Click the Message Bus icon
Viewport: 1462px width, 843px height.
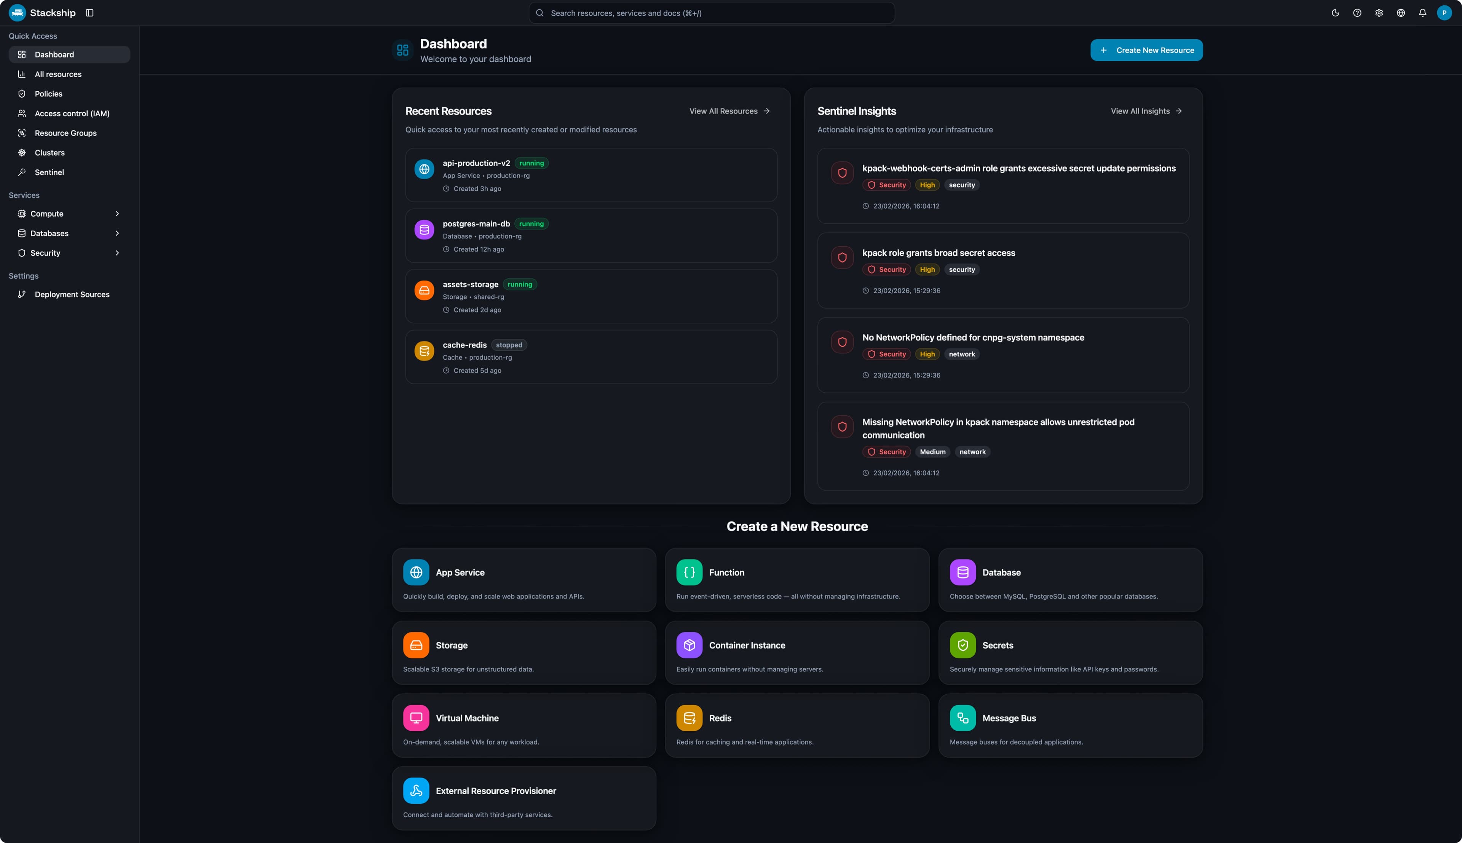pyautogui.click(x=963, y=717)
